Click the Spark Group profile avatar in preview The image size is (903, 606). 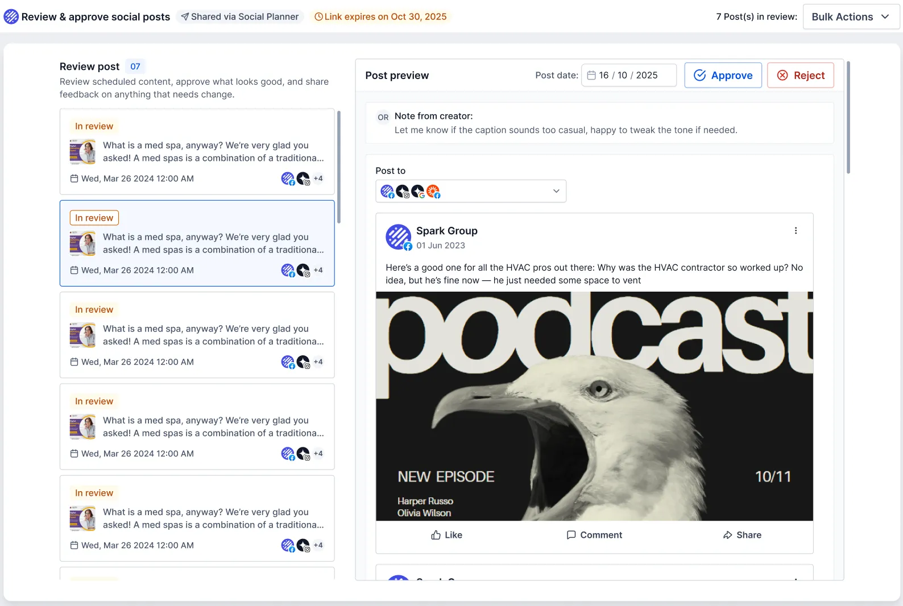399,237
